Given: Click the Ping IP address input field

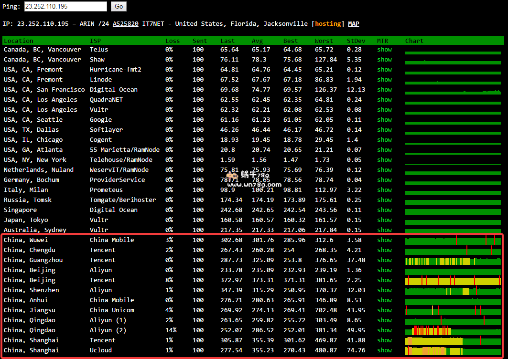Looking at the screenshot, I should (x=65, y=7).
